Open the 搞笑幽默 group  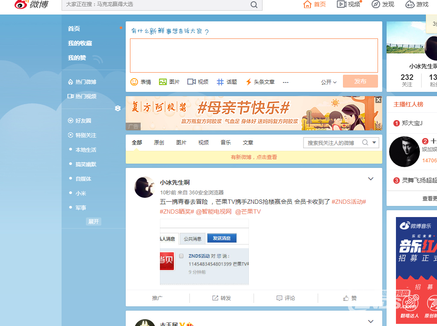click(86, 164)
